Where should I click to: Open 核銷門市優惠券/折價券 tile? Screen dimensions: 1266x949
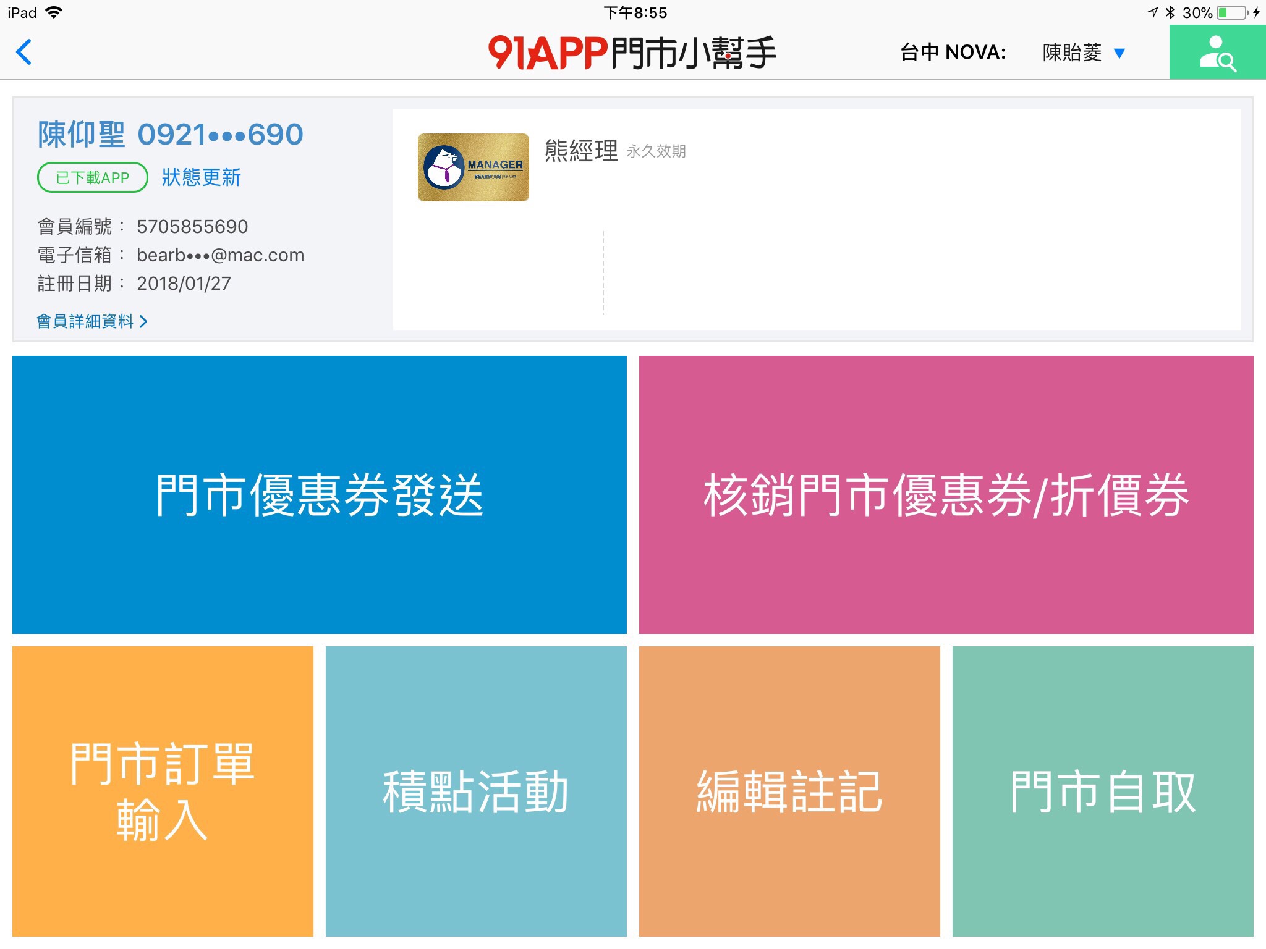click(x=946, y=494)
